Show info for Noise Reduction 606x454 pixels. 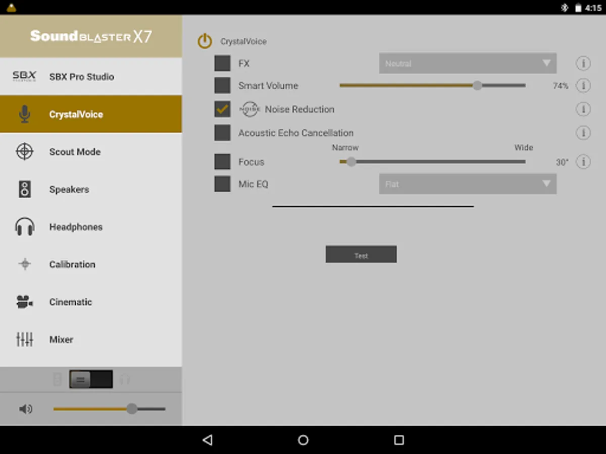(x=583, y=109)
